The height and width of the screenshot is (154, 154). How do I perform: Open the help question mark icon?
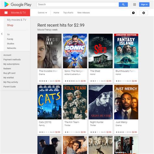[133, 13]
